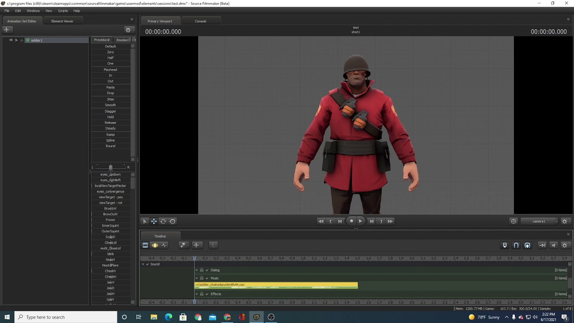Open Windows Start menu
This screenshot has width=574, height=323.
(x=7, y=317)
